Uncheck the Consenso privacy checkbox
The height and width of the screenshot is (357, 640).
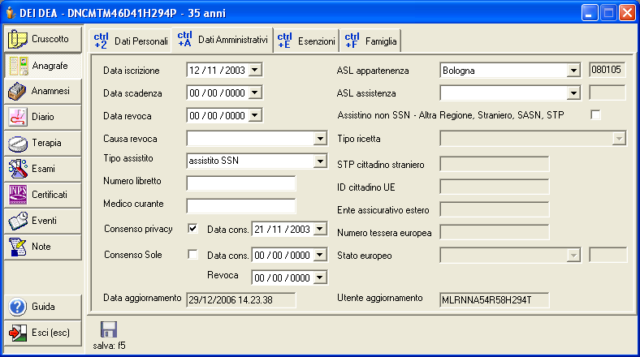192,229
